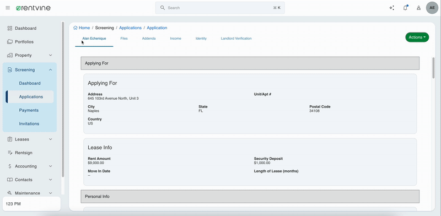
Task: Click the Portfolios folder icon
Action: pos(10,42)
